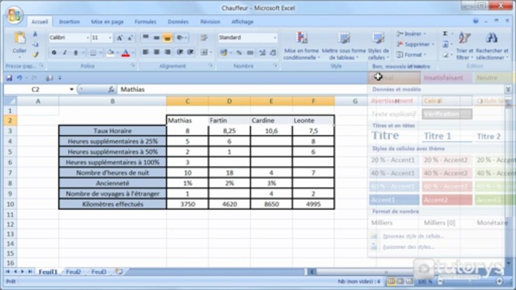Image resolution: width=516 pixels, height=290 pixels.
Task: Click Rechercher et sélectionner binoculars
Action: tap(492, 46)
